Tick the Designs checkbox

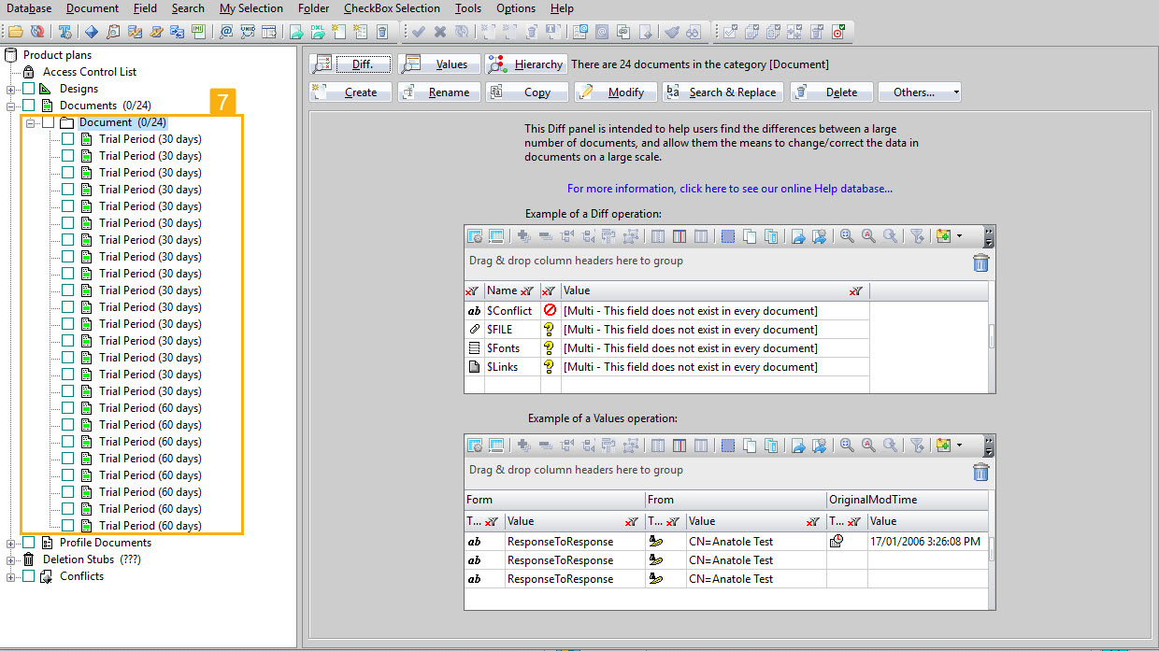pos(29,89)
